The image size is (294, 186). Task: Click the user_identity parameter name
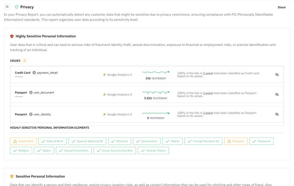pyautogui.click(x=42, y=114)
